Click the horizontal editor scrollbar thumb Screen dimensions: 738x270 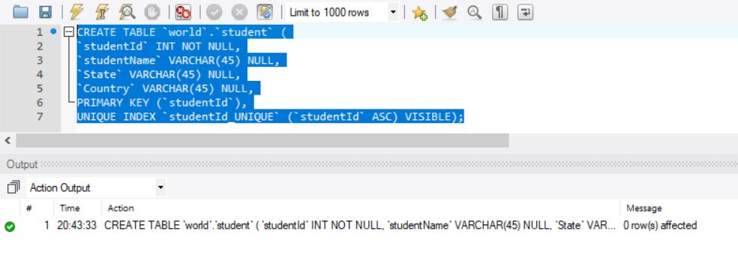click(x=262, y=140)
